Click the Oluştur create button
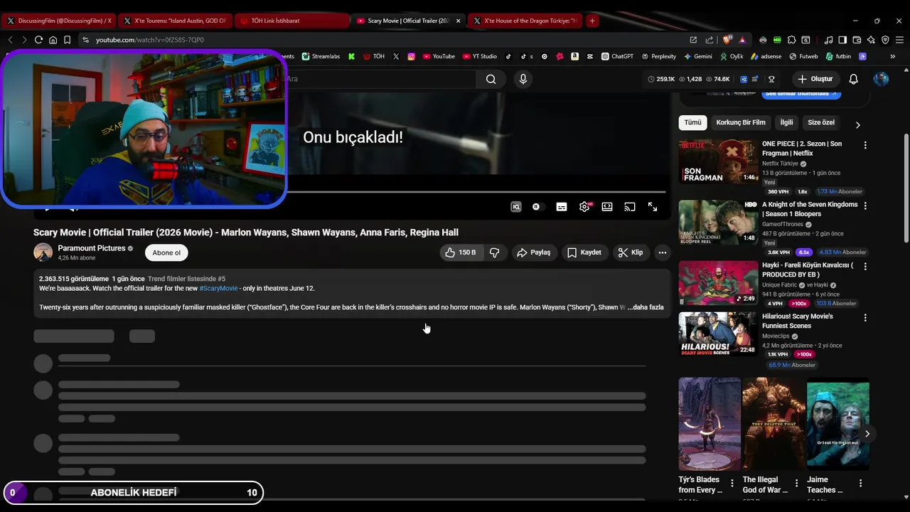Image resolution: width=910 pixels, height=512 pixels. (x=815, y=79)
